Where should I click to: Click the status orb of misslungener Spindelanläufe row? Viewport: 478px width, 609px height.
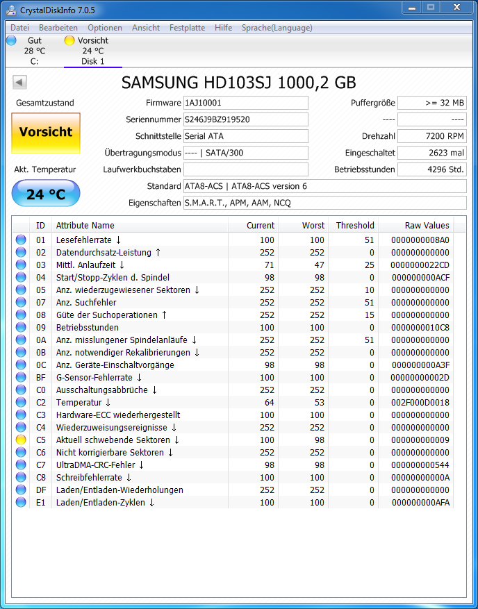click(21, 340)
